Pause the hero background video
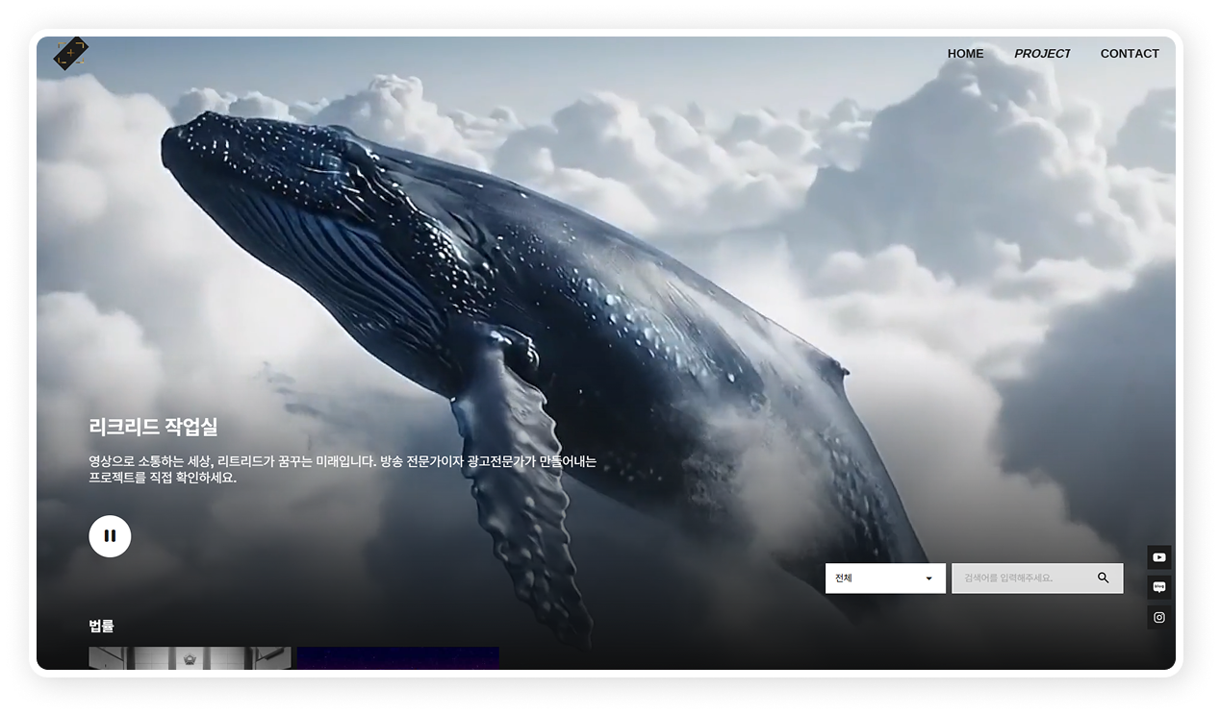The width and height of the screenshot is (1220, 714). click(x=110, y=536)
